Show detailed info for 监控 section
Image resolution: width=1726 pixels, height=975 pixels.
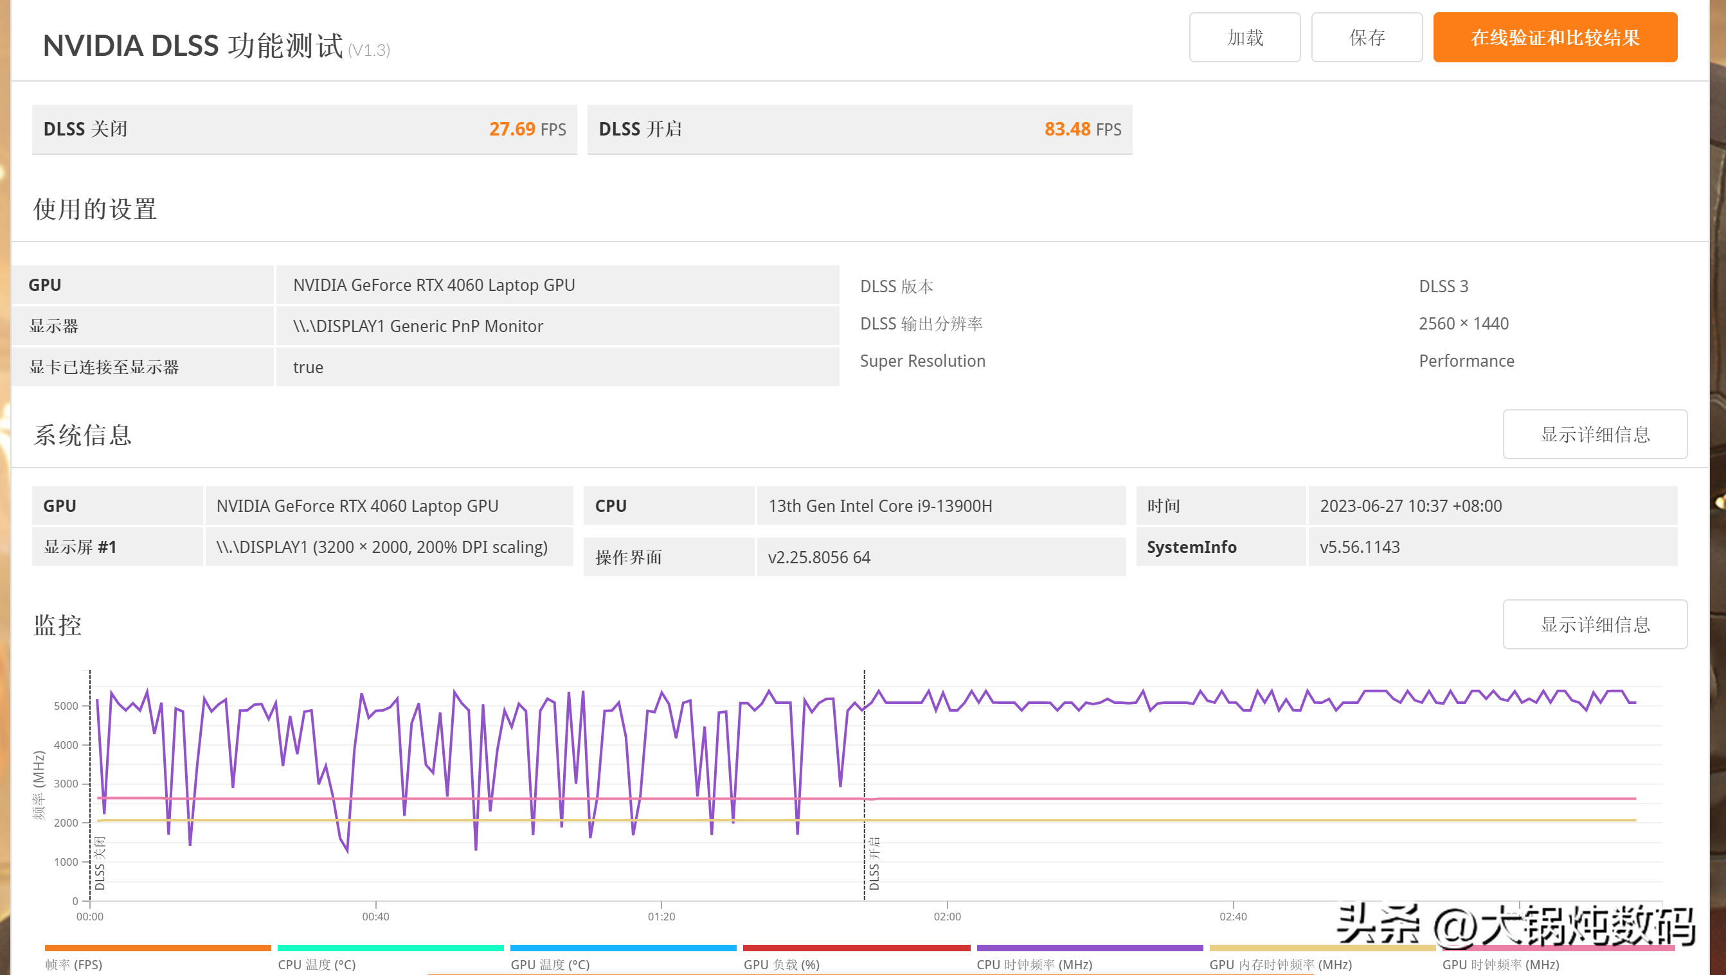(1595, 624)
